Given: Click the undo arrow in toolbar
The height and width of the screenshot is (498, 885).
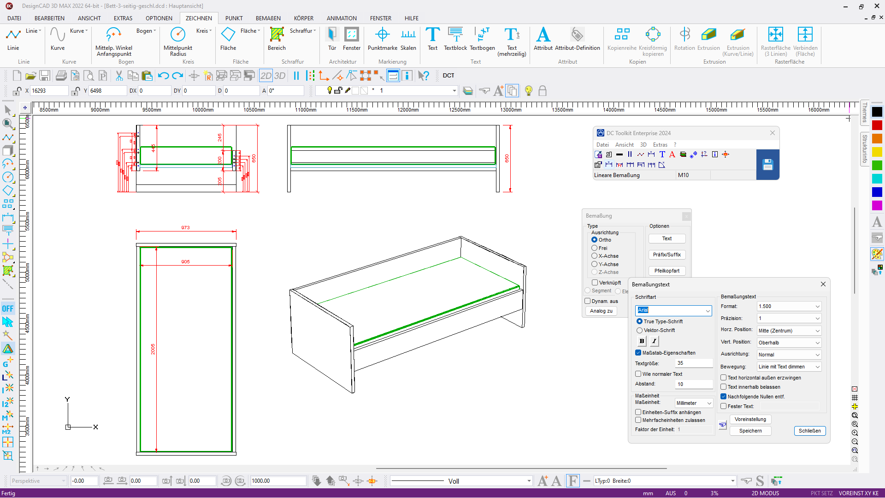Looking at the screenshot, I should pyautogui.click(x=163, y=76).
